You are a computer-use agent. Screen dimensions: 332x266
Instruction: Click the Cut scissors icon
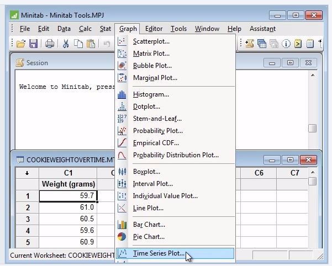point(66,44)
